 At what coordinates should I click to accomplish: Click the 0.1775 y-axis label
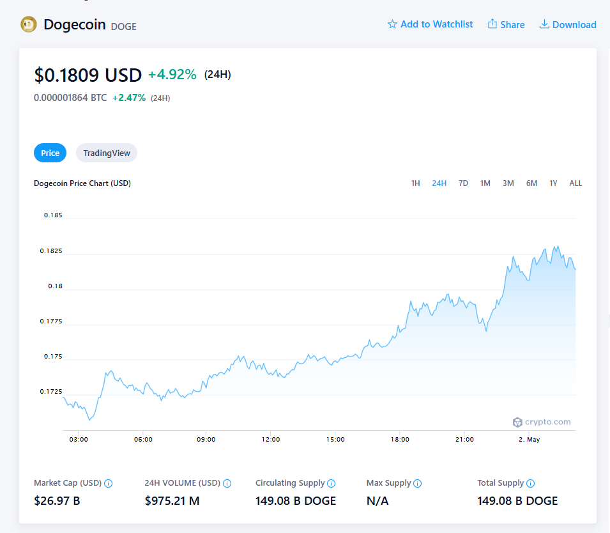tap(51, 321)
